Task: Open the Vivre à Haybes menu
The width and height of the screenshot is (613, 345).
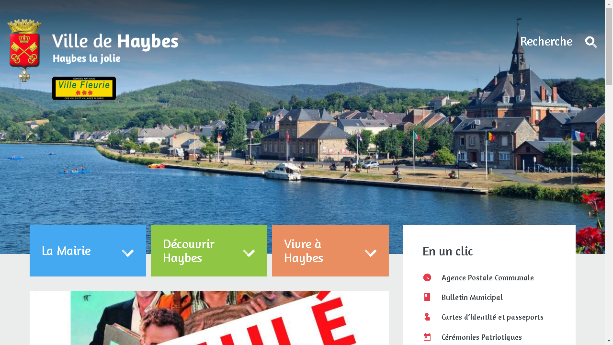Action: 330,251
